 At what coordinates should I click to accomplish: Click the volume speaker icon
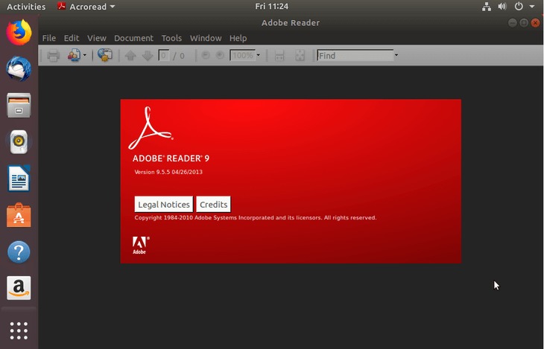[502, 7]
